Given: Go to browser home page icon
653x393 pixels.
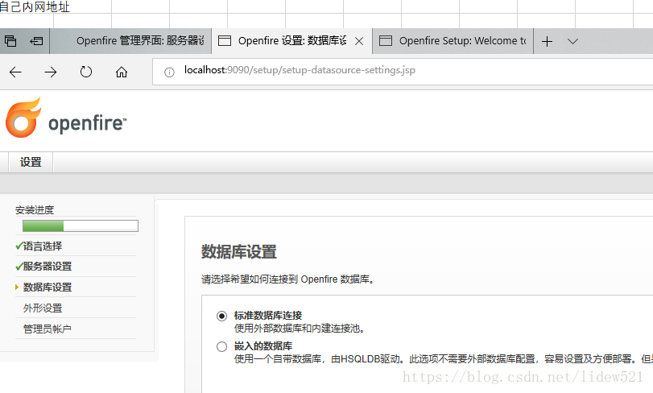Looking at the screenshot, I should (122, 72).
